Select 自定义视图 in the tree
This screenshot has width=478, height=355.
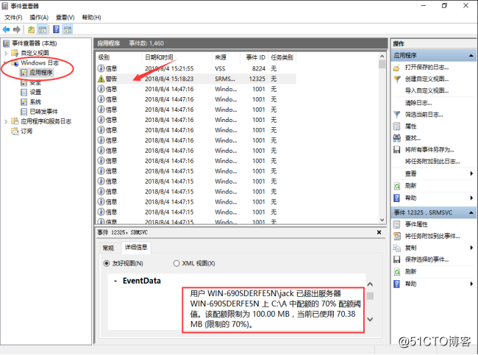click(x=35, y=53)
